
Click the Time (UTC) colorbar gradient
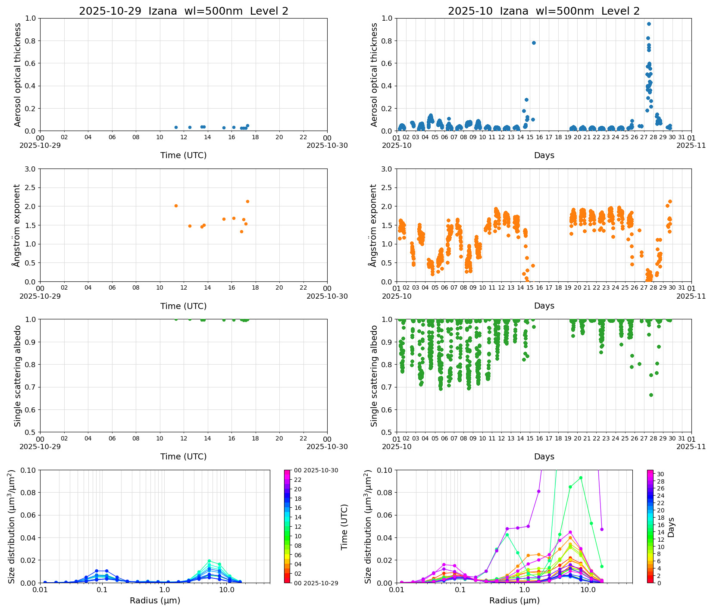point(287,526)
